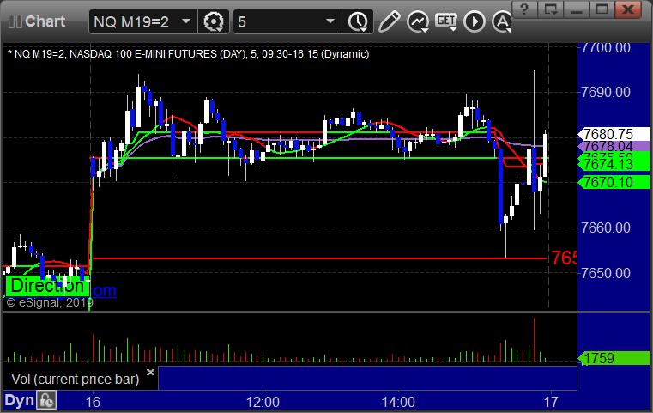This screenshot has height=413, width=653.
Task: Start bar replay with play icon
Action: (x=475, y=21)
